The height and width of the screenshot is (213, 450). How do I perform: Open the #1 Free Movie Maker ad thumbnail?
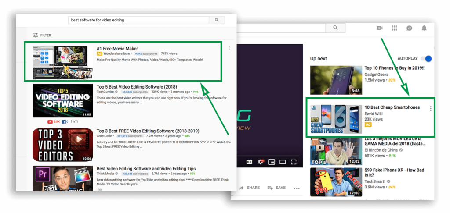tap(63, 62)
